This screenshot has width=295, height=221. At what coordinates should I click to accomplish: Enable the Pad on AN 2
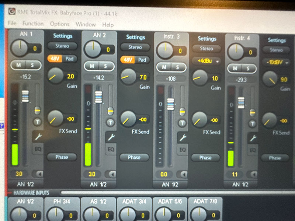[142, 60]
